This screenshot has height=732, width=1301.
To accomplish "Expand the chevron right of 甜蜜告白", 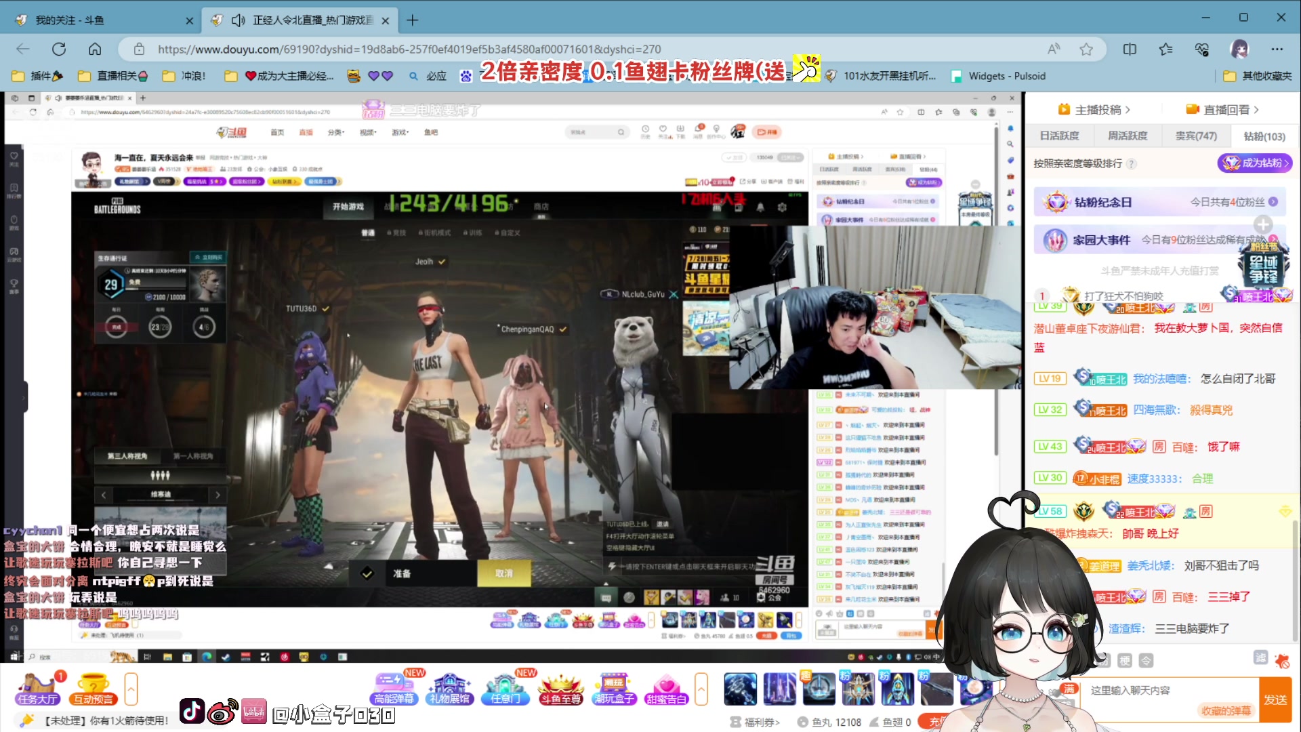I will pos(701,689).
